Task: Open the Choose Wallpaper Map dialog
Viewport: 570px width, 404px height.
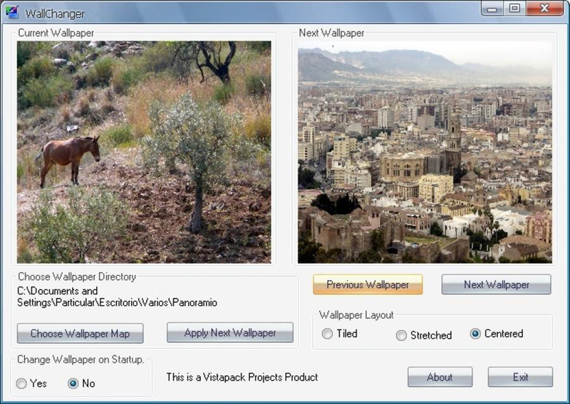Action: 81,333
